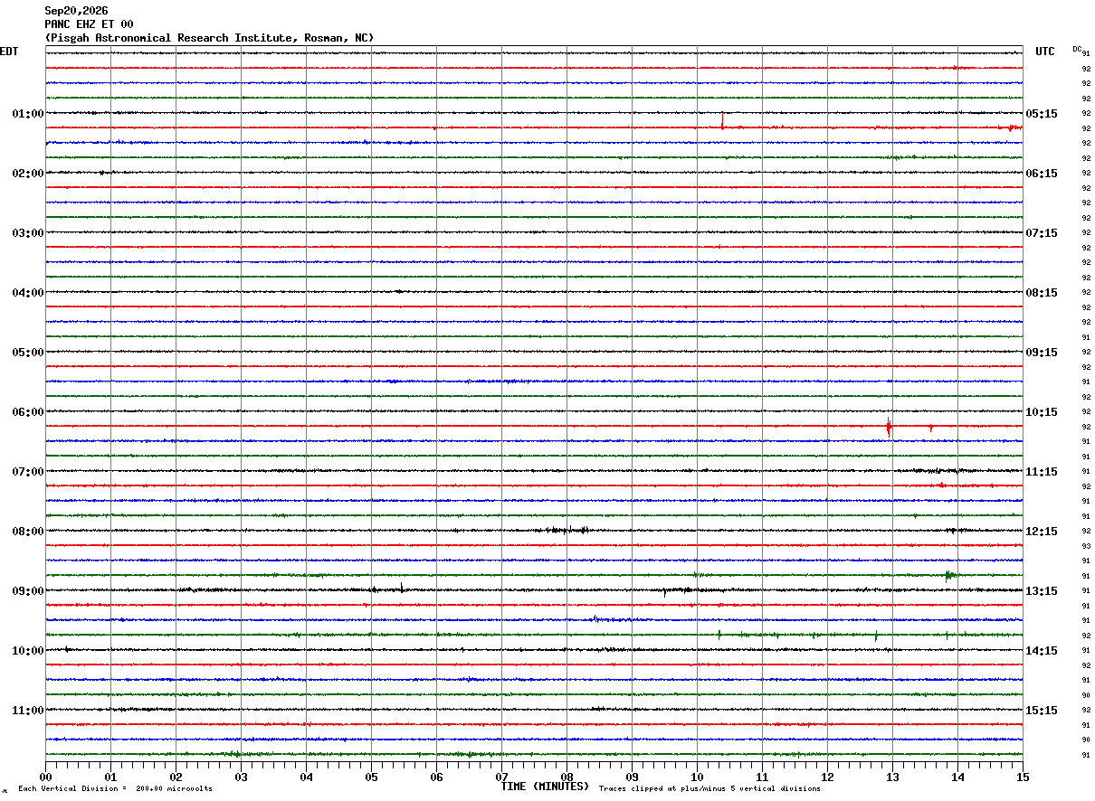The image size is (1095, 801).
Task: Click the Sep20,2026 date label
Action: click(76, 11)
